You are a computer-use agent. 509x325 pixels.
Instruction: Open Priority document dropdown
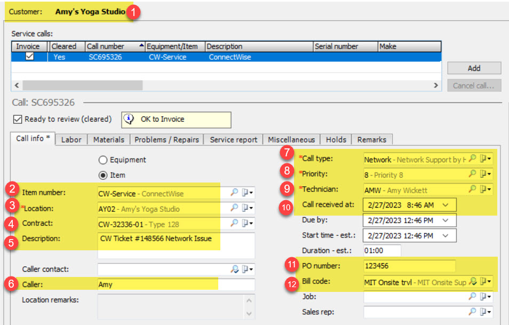click(x=486, y=173)
